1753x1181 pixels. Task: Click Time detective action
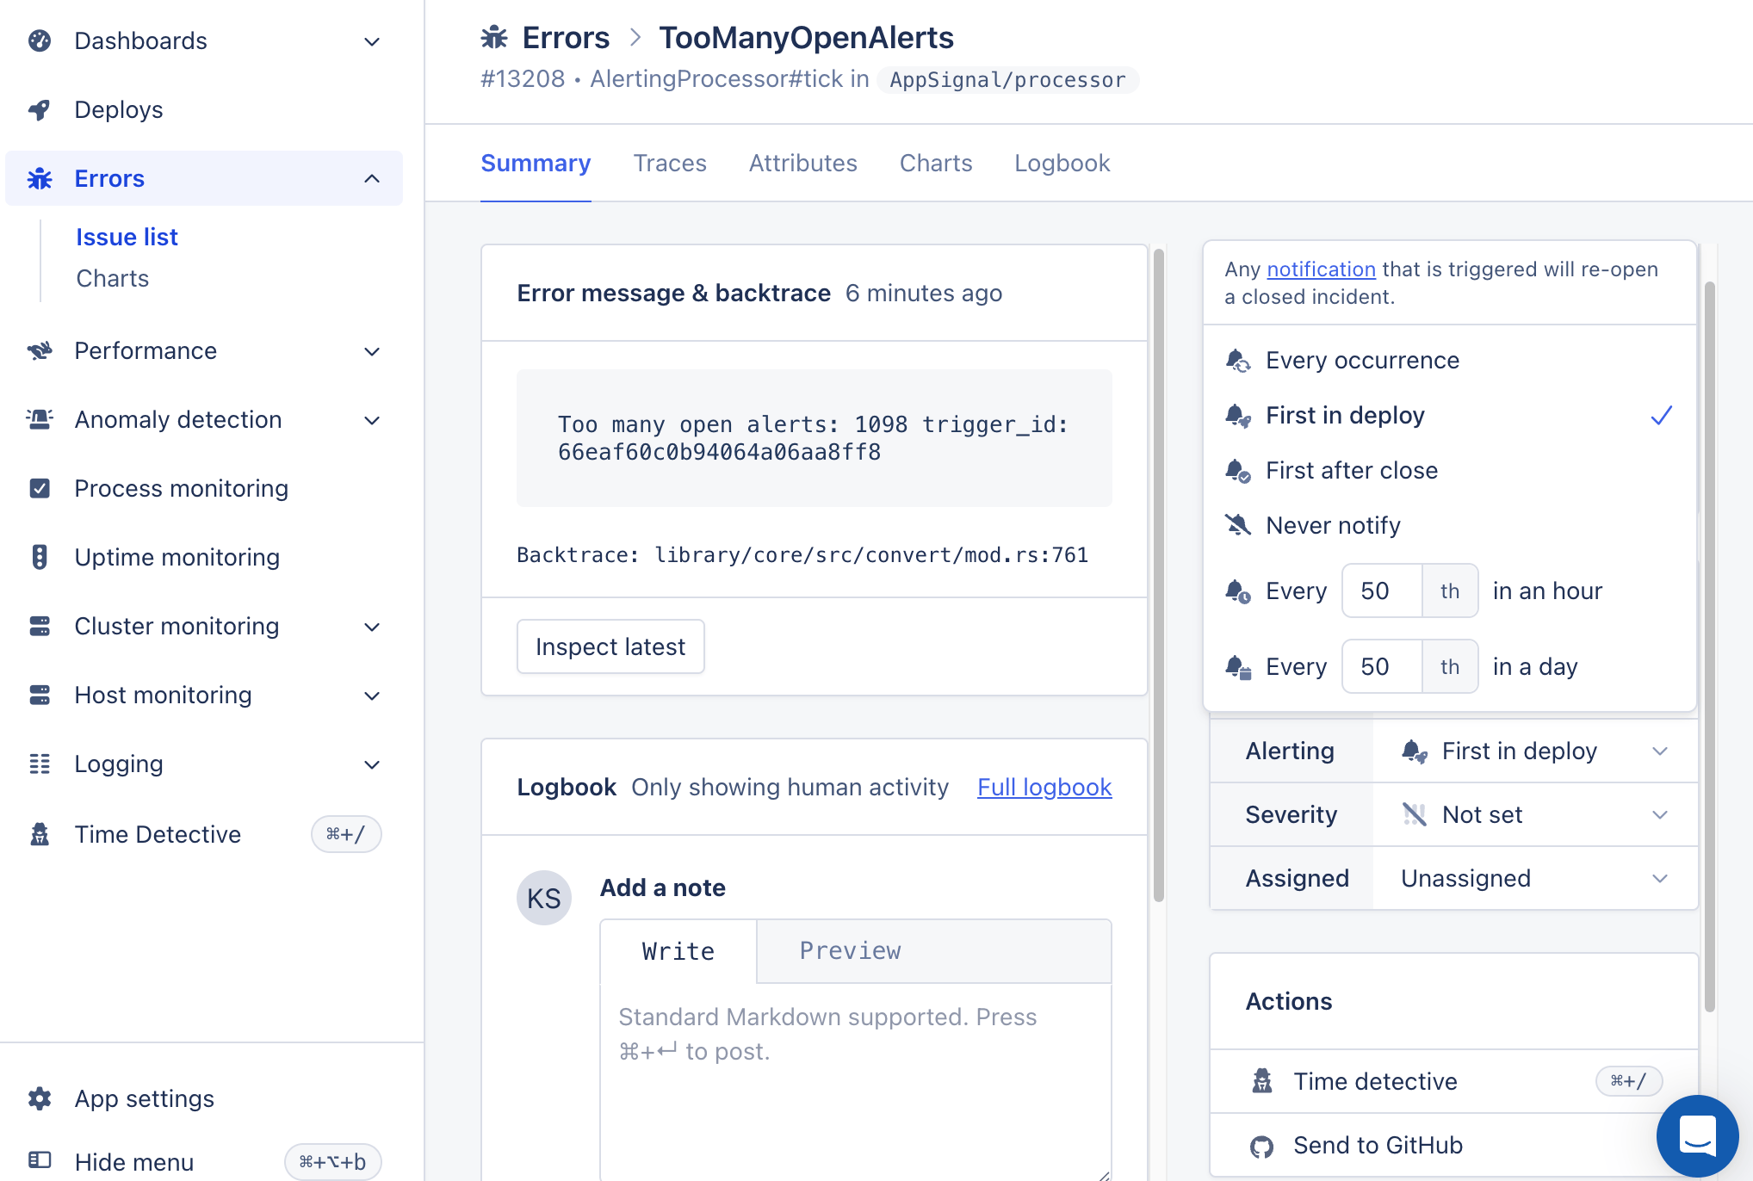click(1453, 1081)
